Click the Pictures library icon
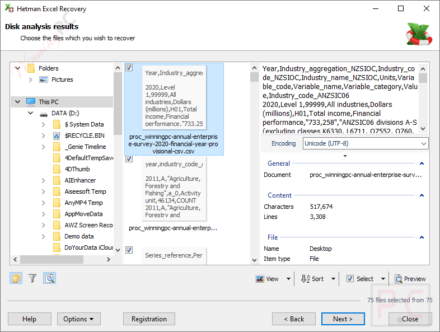 (x=44, y=80)
